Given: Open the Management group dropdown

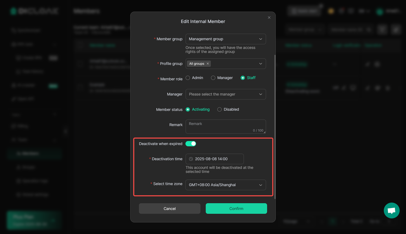Looking at the screenshot, I should pos(226,39).
